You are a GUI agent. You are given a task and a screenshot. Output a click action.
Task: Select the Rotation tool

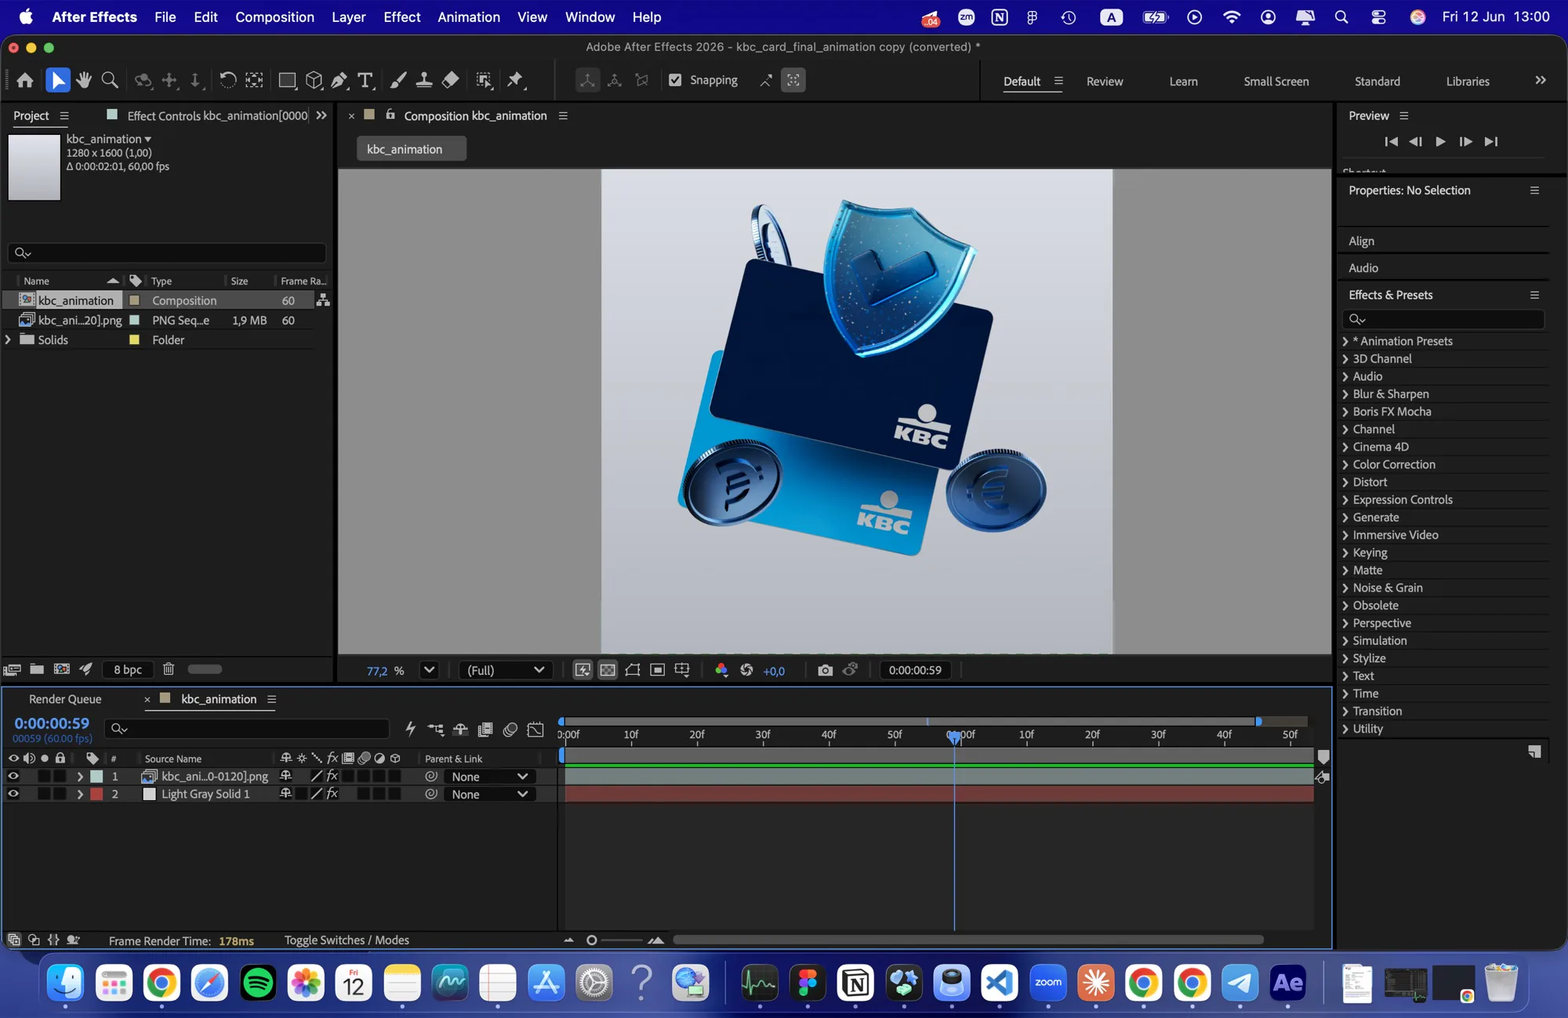pyautogui.click(x=227, y=80)
